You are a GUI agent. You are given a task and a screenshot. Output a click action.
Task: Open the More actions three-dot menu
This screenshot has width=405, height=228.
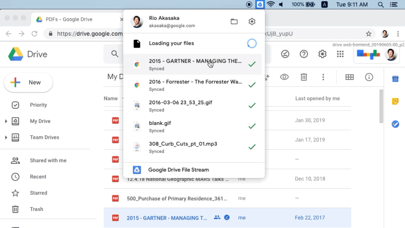[323, 77]
